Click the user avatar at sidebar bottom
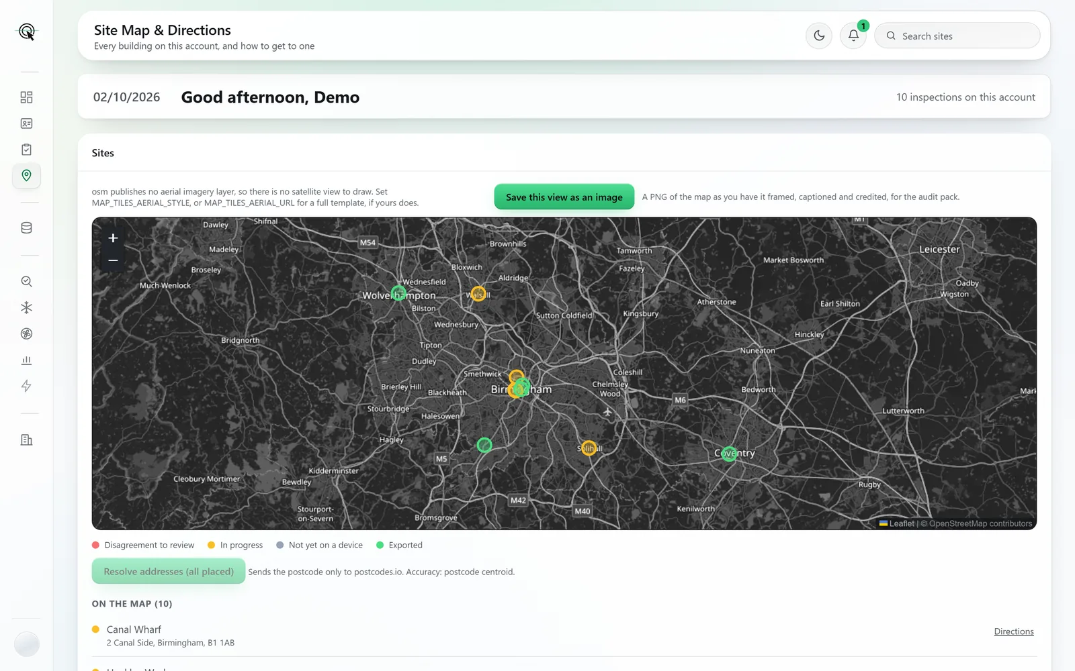1075x671 pixels. pos(27,644)
